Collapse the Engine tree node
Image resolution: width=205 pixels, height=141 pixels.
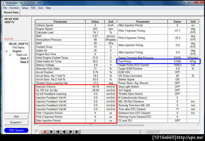pyautogui.click(x=6, y=51)
